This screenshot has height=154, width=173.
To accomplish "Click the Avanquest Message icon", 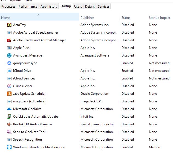I will (9, 55).
